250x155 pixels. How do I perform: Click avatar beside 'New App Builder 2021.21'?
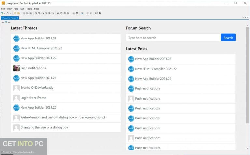[x=16, y=78]
